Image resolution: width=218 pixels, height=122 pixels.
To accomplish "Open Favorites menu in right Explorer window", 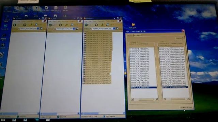I will click(101, 21).
